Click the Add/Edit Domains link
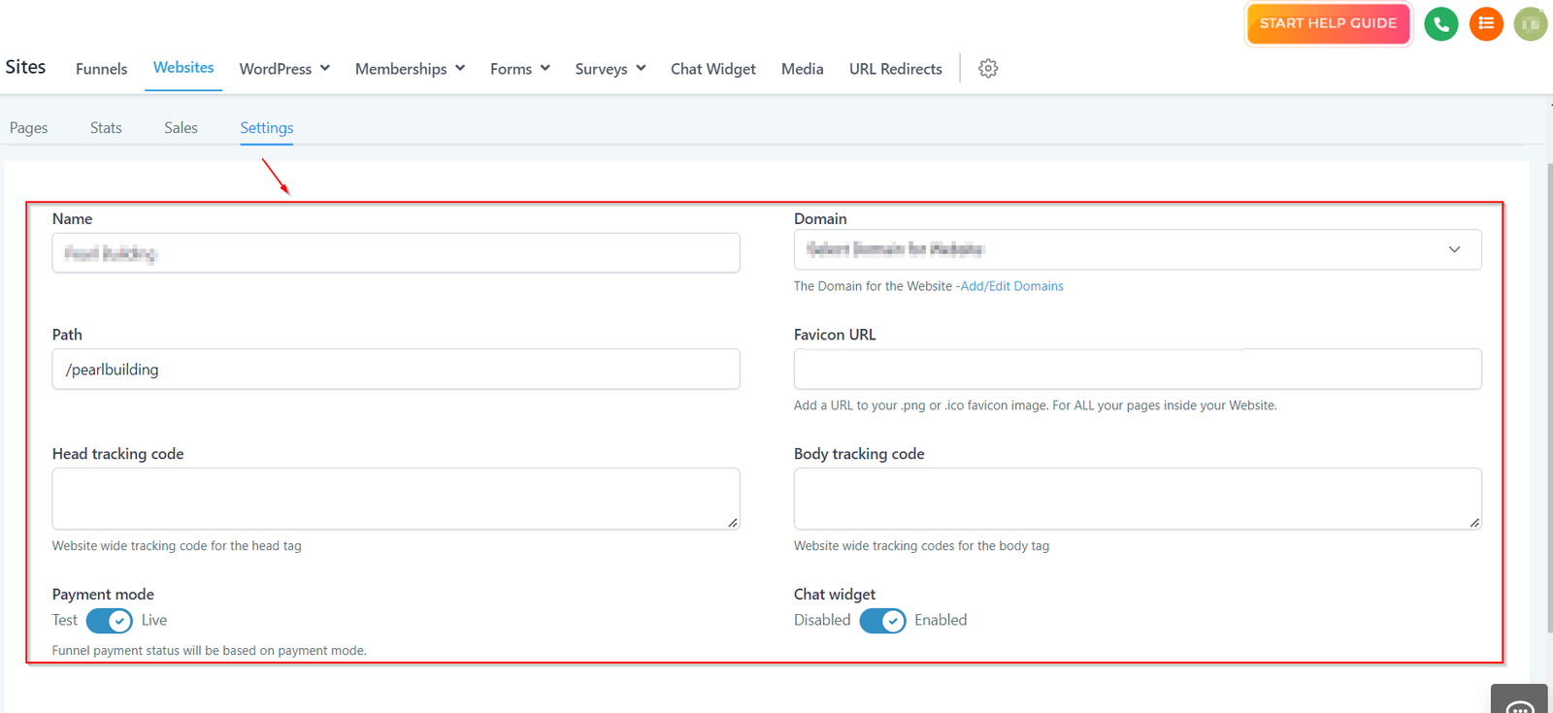 click(1011, 286)
